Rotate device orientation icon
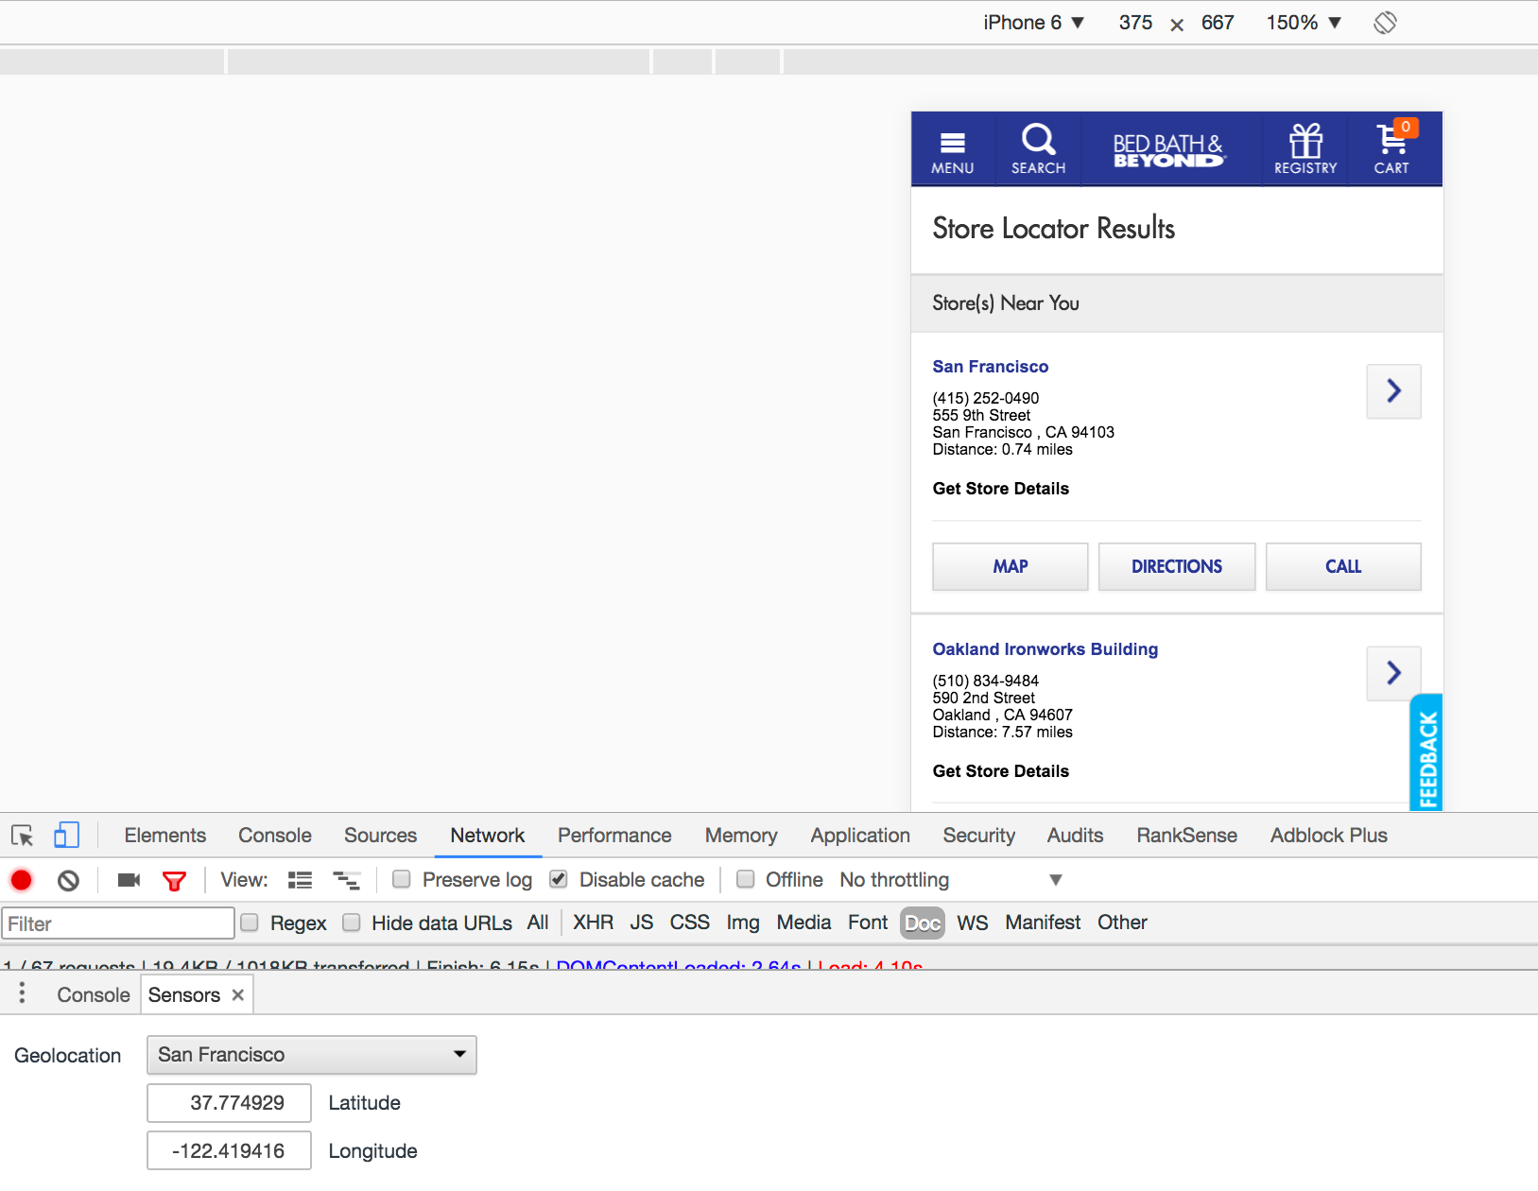 [1385, 23]
